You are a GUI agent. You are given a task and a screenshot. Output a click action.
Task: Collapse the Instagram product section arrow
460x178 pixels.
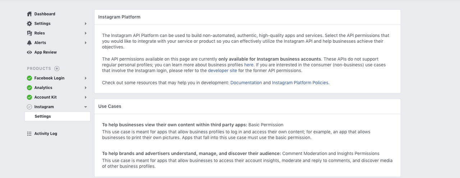[x=86, y=107]
